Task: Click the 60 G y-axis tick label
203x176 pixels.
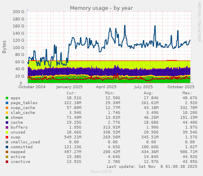Action: click(20, 62)
